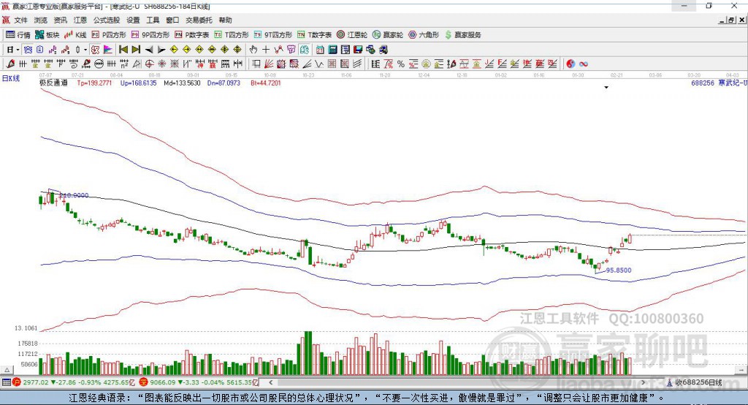Select the zigzag wave line tool
This screenshot has height=405, width=748.
tap(319, 64)
